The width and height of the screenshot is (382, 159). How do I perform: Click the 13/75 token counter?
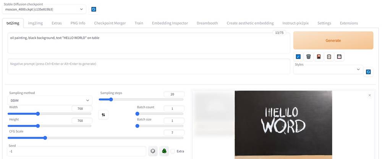click(279, 33)
